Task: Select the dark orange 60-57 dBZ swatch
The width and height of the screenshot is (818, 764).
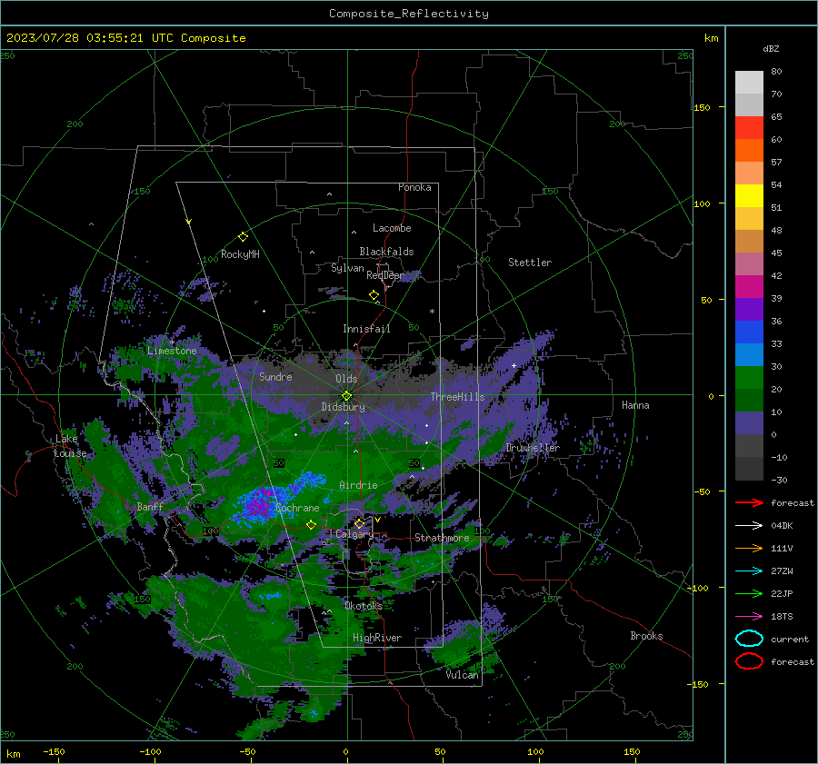Action: (x=749, y=151)
